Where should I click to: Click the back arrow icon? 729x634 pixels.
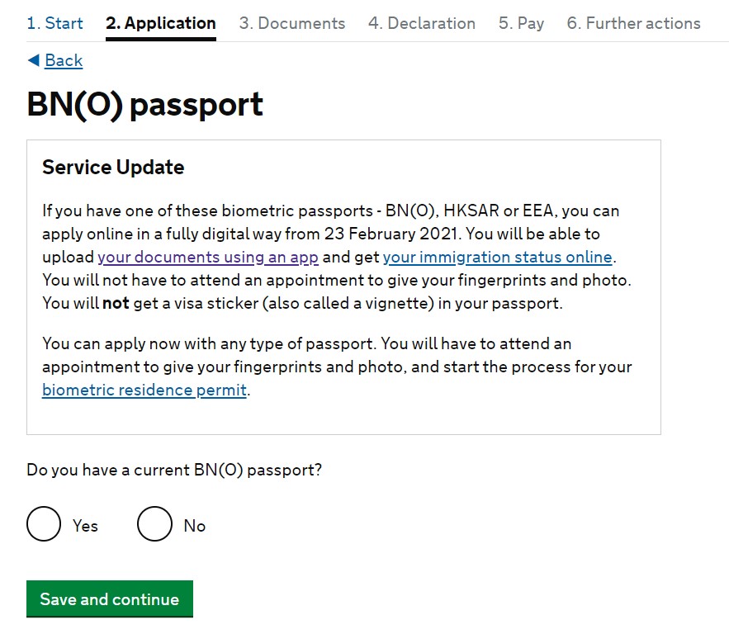33,60
